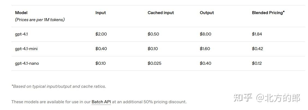Click gpt-4.1 blended price $1.84
Screen dimensions: 308x110
(x=257, y=34)
